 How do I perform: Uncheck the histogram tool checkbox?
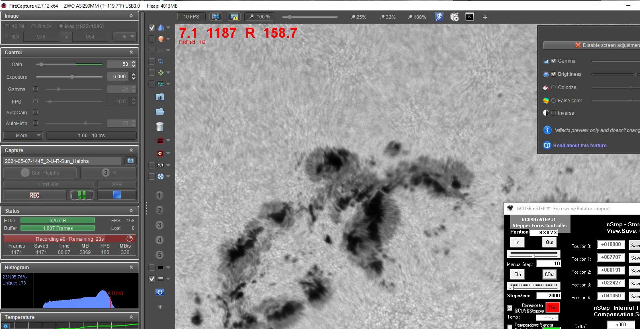click(x=152, y=28)
